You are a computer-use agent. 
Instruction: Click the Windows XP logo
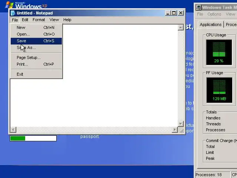coord(26,5)
